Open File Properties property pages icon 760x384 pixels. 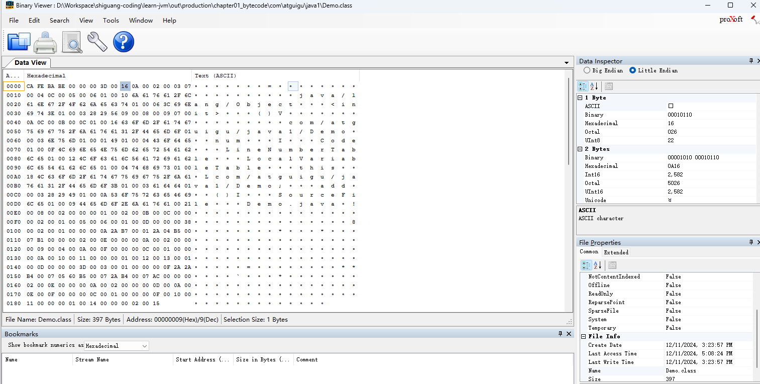tap(612, 265)
